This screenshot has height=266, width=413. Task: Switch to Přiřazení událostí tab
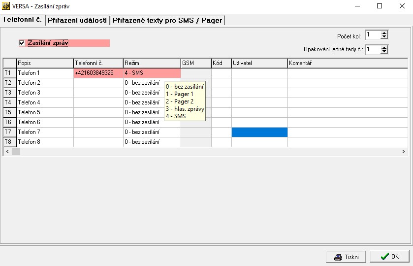pos(77,20)
